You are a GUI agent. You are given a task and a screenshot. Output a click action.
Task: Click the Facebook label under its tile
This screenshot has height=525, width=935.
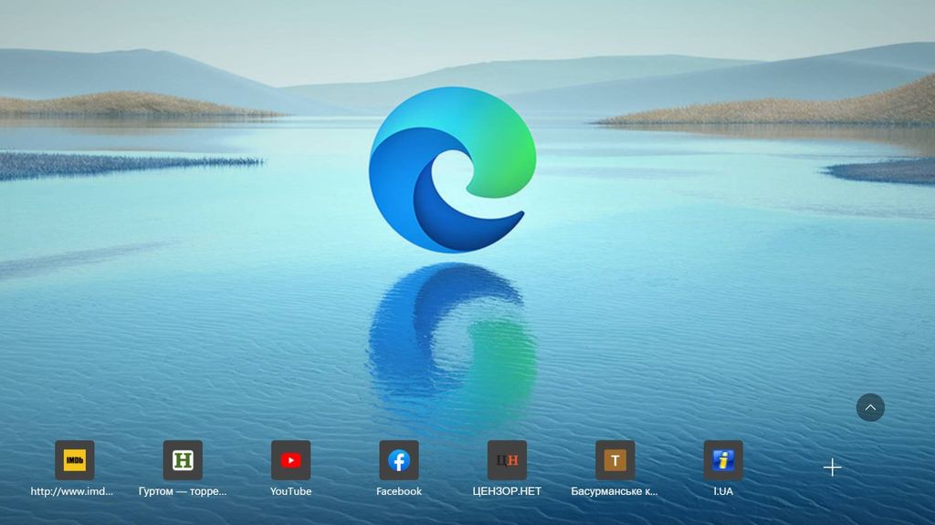point(399,491)
